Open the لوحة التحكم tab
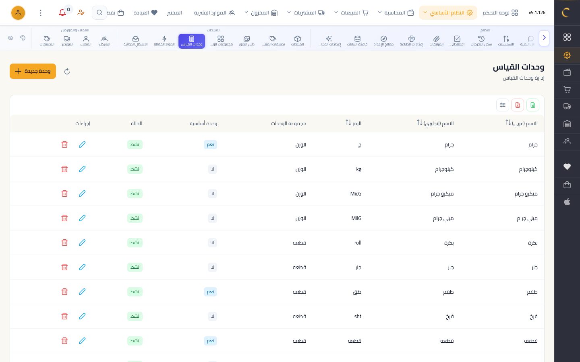The width and height of the screenshot is (580, 362). tap(500, 13)
